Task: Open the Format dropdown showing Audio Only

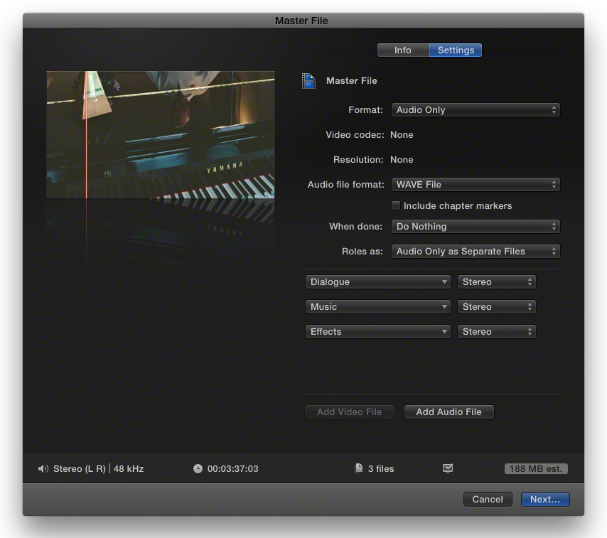Action: coord(476,110)
